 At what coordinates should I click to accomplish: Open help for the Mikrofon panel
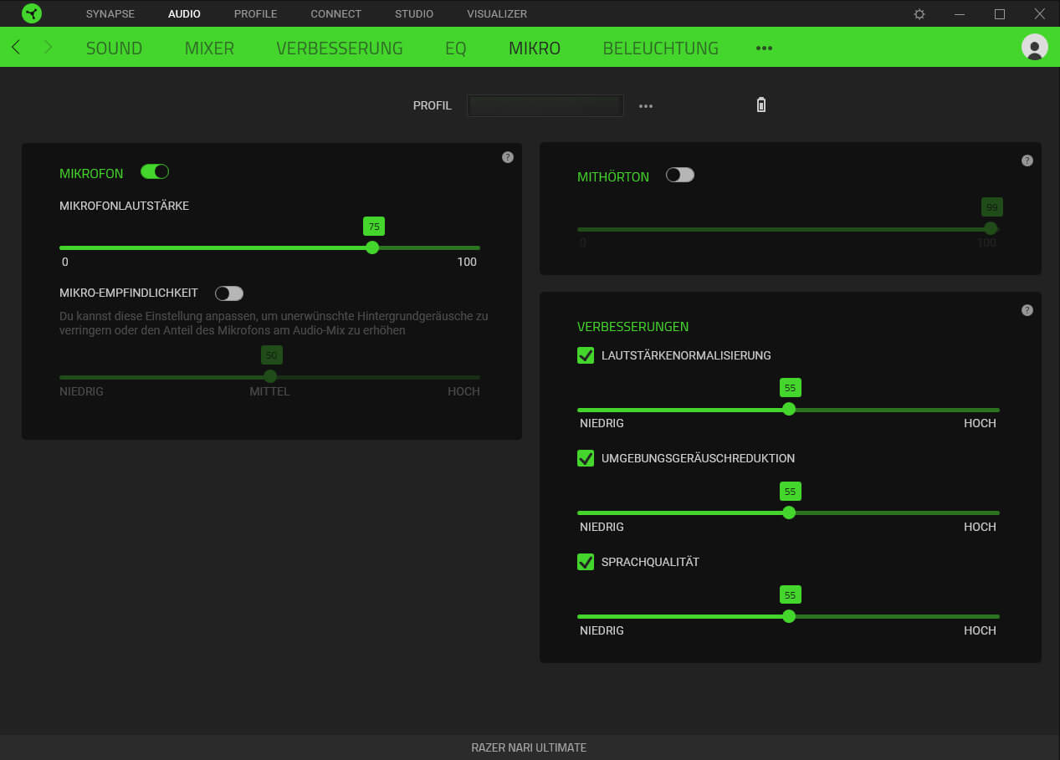[507, 157]
